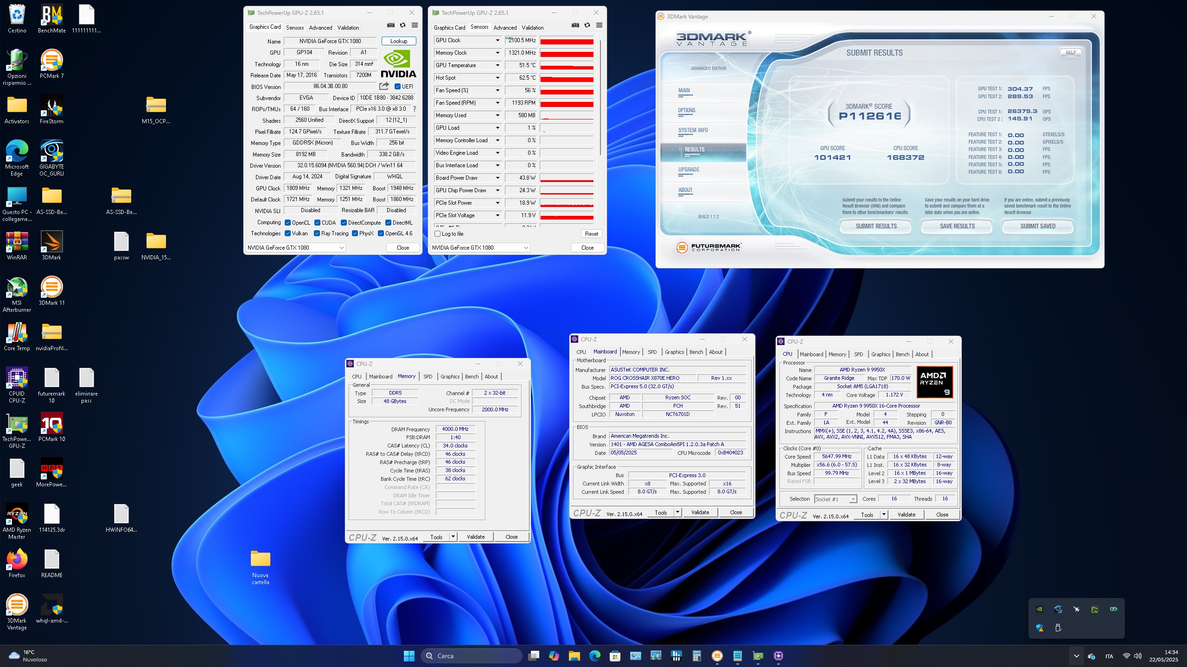The image size is (1187, 667).
Task: Open the Core Temp desktop icon
Action: [x=17, y=337]
